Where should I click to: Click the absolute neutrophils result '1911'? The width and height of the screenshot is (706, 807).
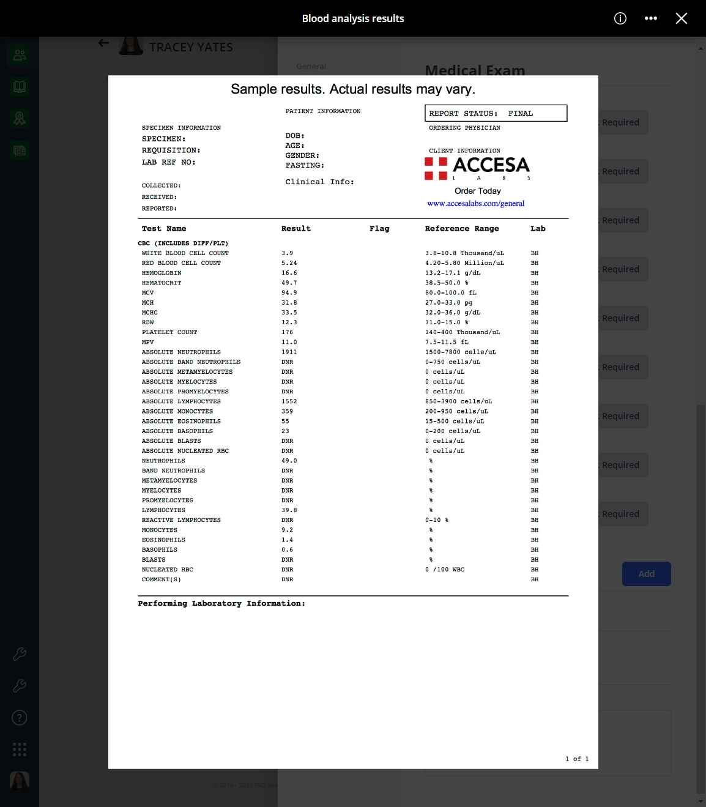coord(289,352)
